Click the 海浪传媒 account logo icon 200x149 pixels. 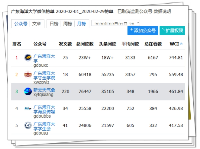click(28, 108)
